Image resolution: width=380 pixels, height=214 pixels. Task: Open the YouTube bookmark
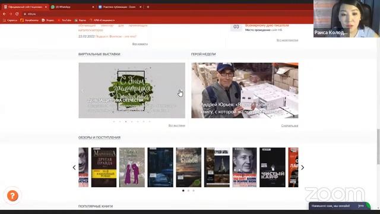(65, 20)
